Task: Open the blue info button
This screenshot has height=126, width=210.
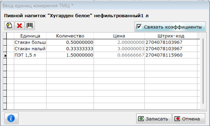Action: [11, 118]
